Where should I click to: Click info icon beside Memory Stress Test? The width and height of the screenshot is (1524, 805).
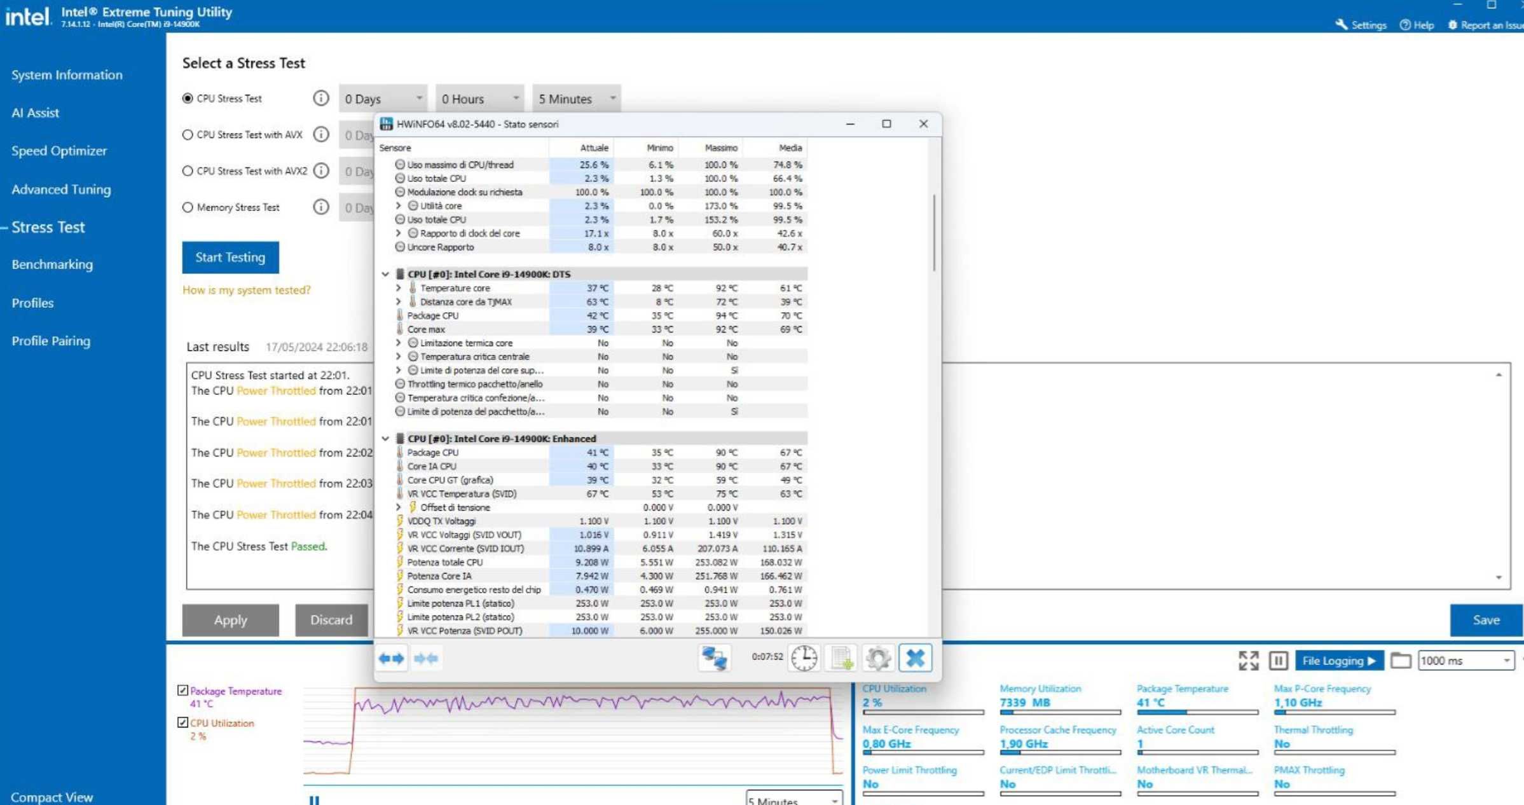321,207
